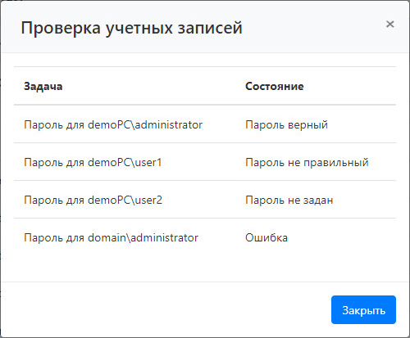The height and width of the screenshot is (338, 410).
Task: Close the dialog with the X icon
Action: pyautogui.click(x=389, y=25)
